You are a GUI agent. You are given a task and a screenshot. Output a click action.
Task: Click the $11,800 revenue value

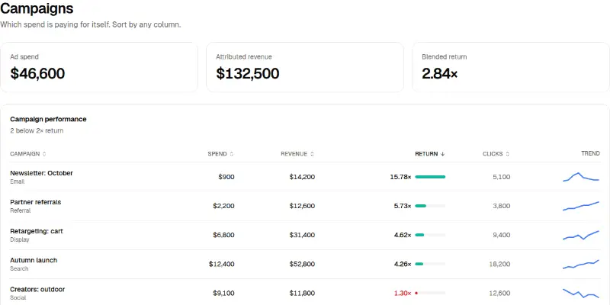pos(302,293)
